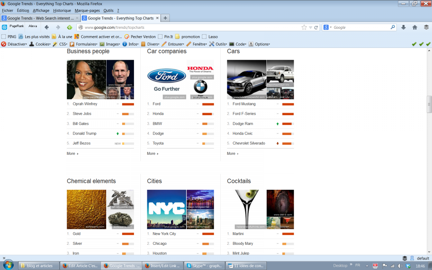This screenshot has width=432, height=270.
Task: Click the bookmark star in the address bar
Action: [304, 27]
